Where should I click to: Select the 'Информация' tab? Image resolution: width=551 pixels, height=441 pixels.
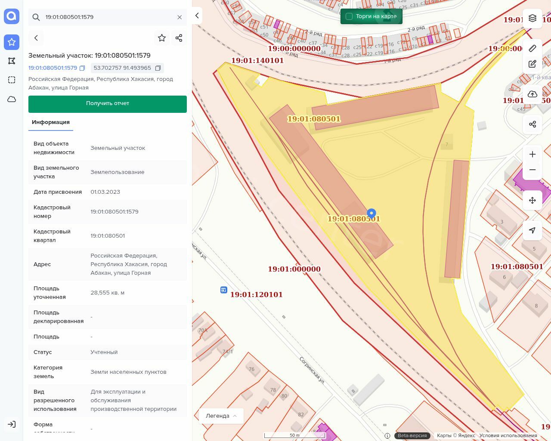pos(51,122)
